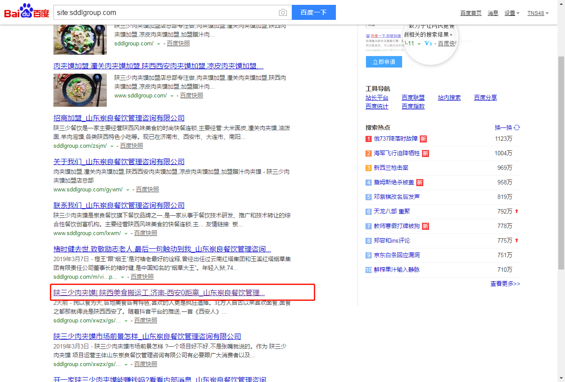Click 查看更多>> under hot searches
The height and width of the screenshot is (382, 565).
pos(505,284)
